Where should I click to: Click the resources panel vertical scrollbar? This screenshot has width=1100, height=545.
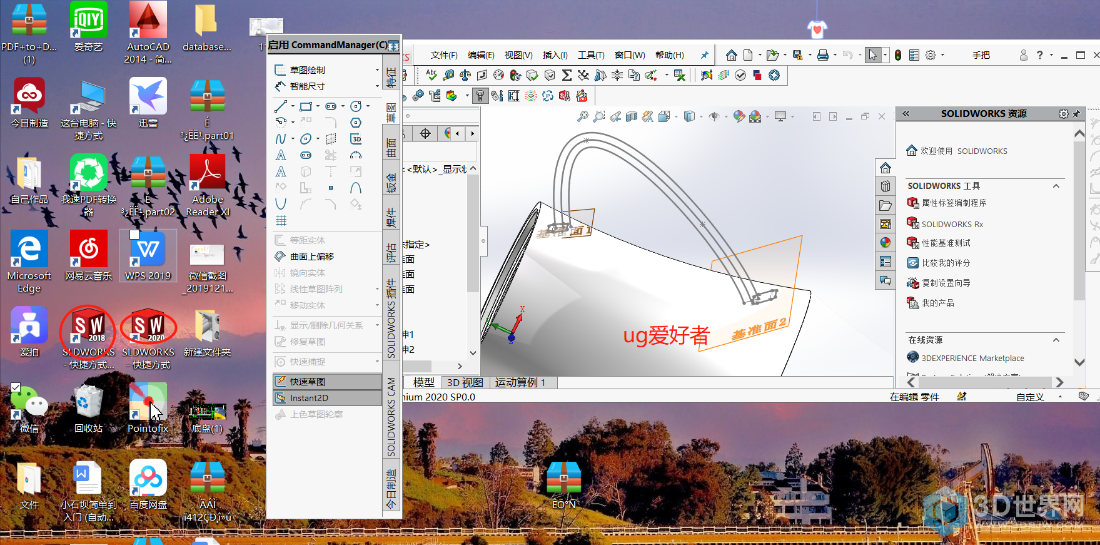pos(1079,222)
